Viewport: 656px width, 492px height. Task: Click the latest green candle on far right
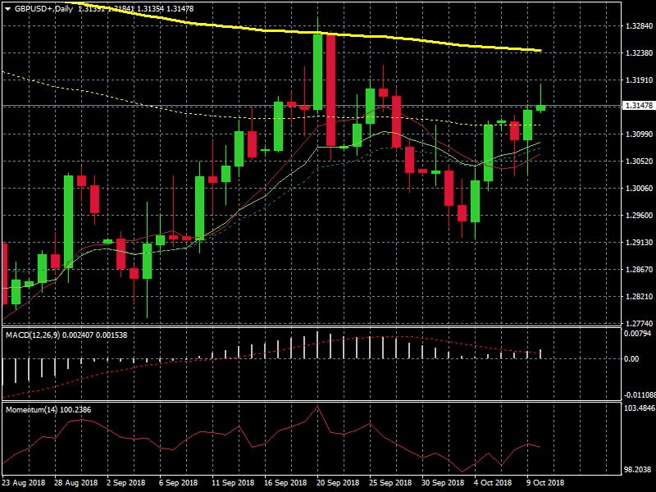tap(540, 107)
